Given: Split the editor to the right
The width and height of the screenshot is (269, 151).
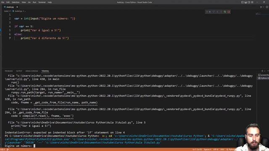Looking at the screenshot, I should point(267,7).
